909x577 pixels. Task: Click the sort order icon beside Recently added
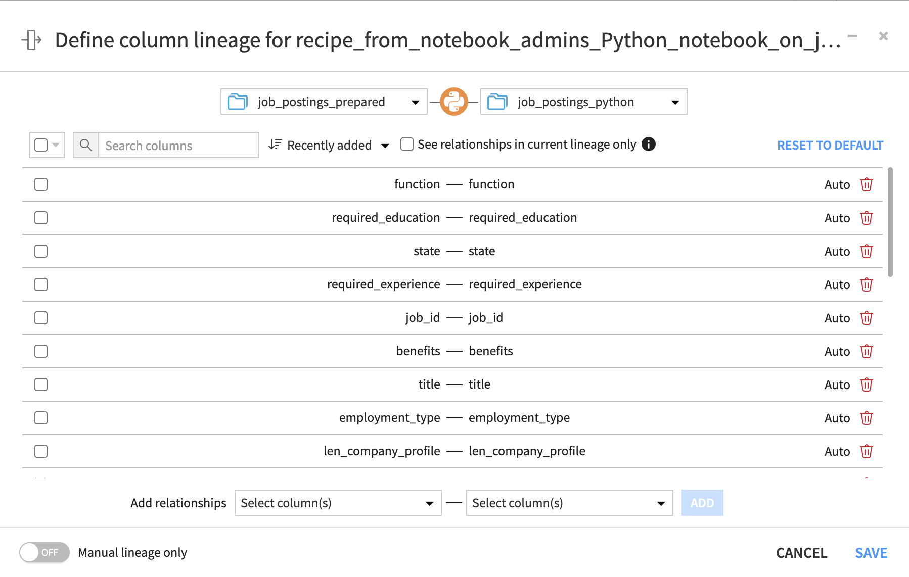point(275,145)
